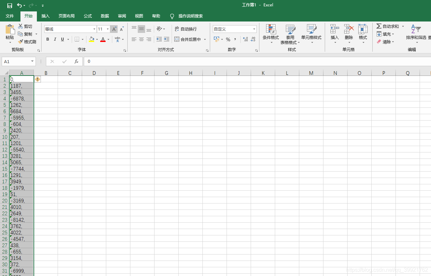
Task: Switch to Formulas (公式) tab
Action: (x=88, y=16)
